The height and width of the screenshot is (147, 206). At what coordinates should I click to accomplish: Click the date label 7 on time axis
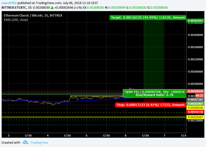[x=165, y=136]
